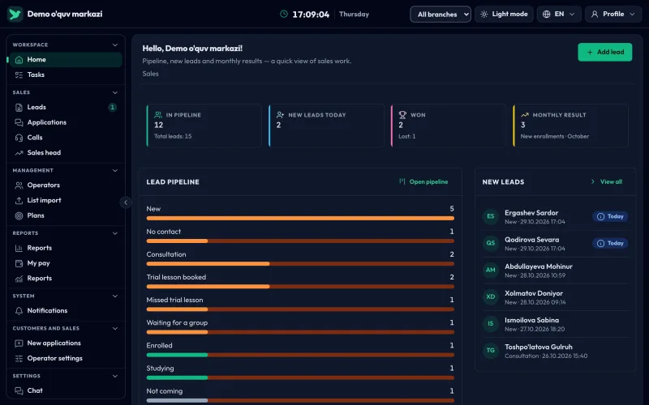This screenshot has height=405, width=649.
Task: Click Open pipeline link
Action: pyautogui.click(x=423, y=181)
